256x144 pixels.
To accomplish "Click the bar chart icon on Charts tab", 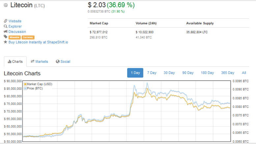I will tap(10, 62).
